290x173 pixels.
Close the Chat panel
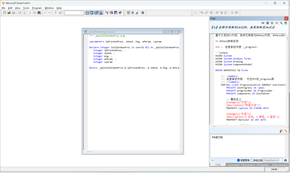(287, 18)
